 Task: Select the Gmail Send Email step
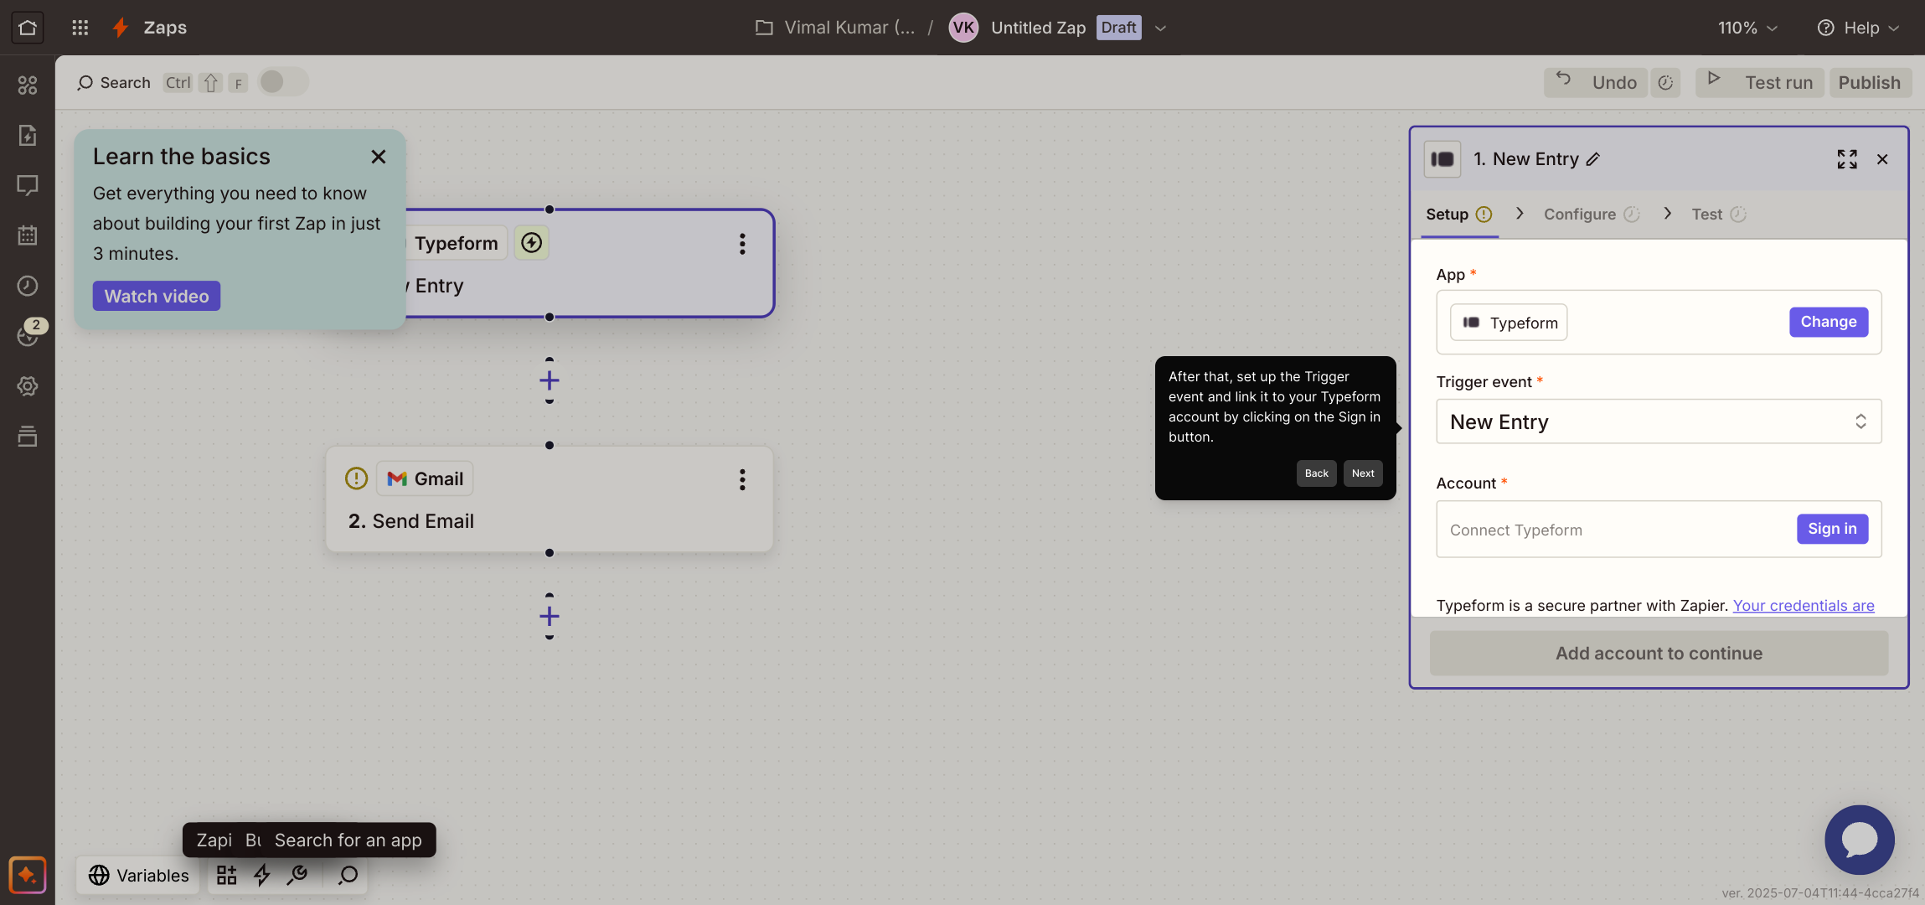tap(550, 499)
